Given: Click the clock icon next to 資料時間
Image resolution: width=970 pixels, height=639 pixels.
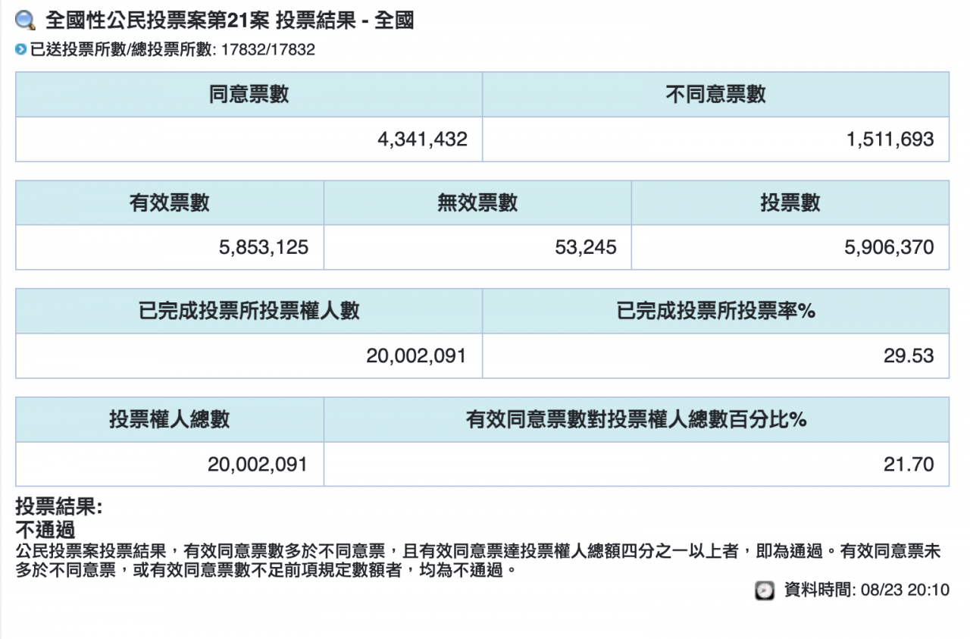Looking at the screenshot, I should point(765,590).
